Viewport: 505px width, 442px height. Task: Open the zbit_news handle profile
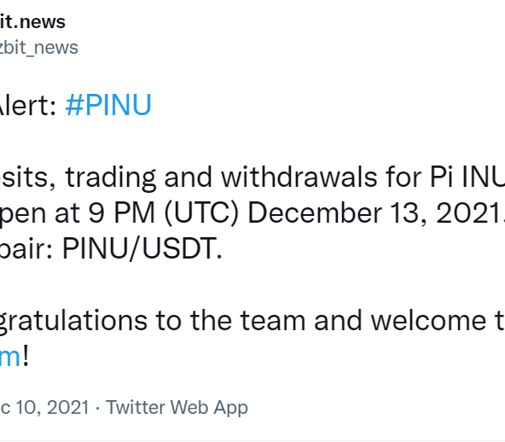click(x=38, y=48)
